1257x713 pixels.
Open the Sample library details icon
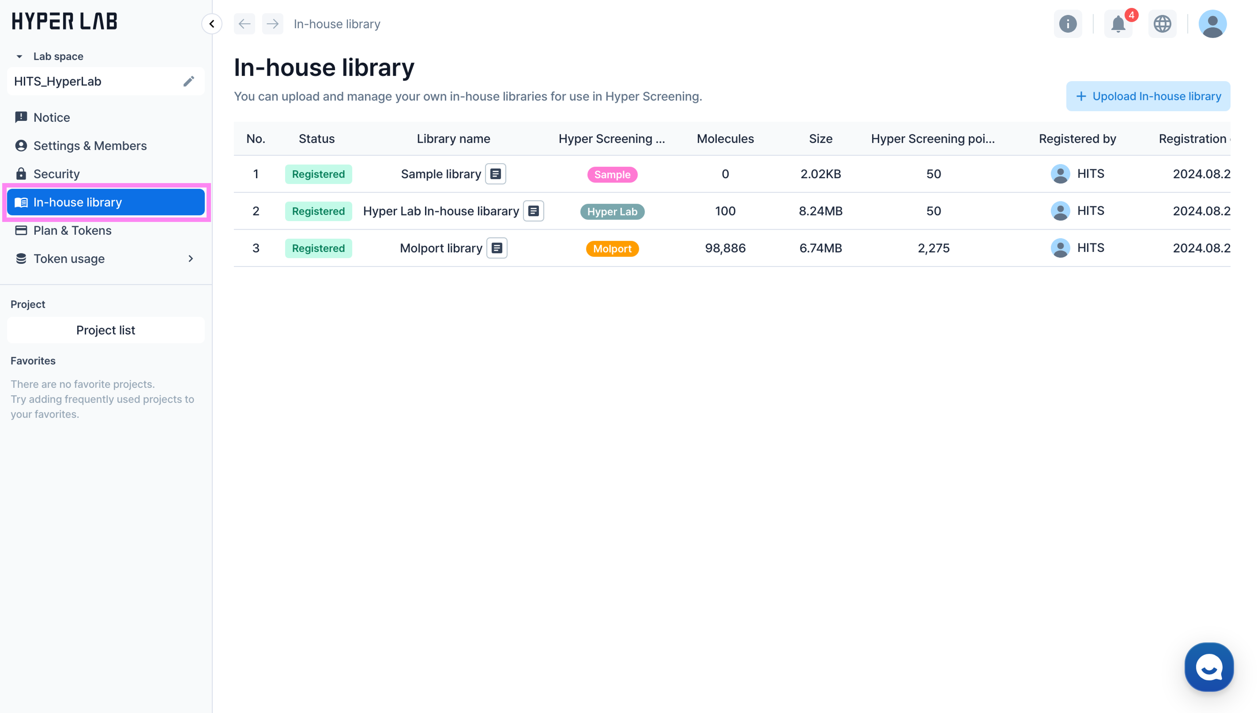click(496, 174)
